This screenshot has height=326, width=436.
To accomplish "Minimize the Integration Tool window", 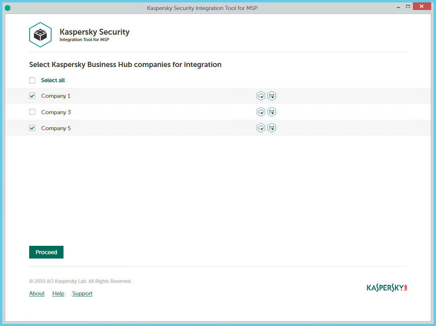I will coord(397,6).
